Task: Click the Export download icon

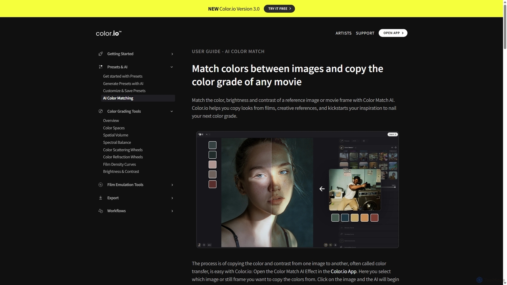Action: click(x=101, y=198)
